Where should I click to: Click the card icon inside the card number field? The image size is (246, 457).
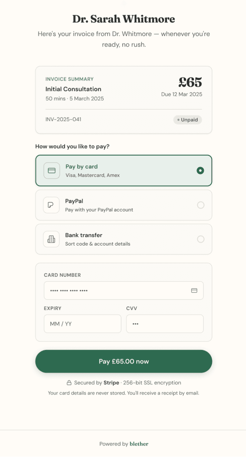[195, 290]
